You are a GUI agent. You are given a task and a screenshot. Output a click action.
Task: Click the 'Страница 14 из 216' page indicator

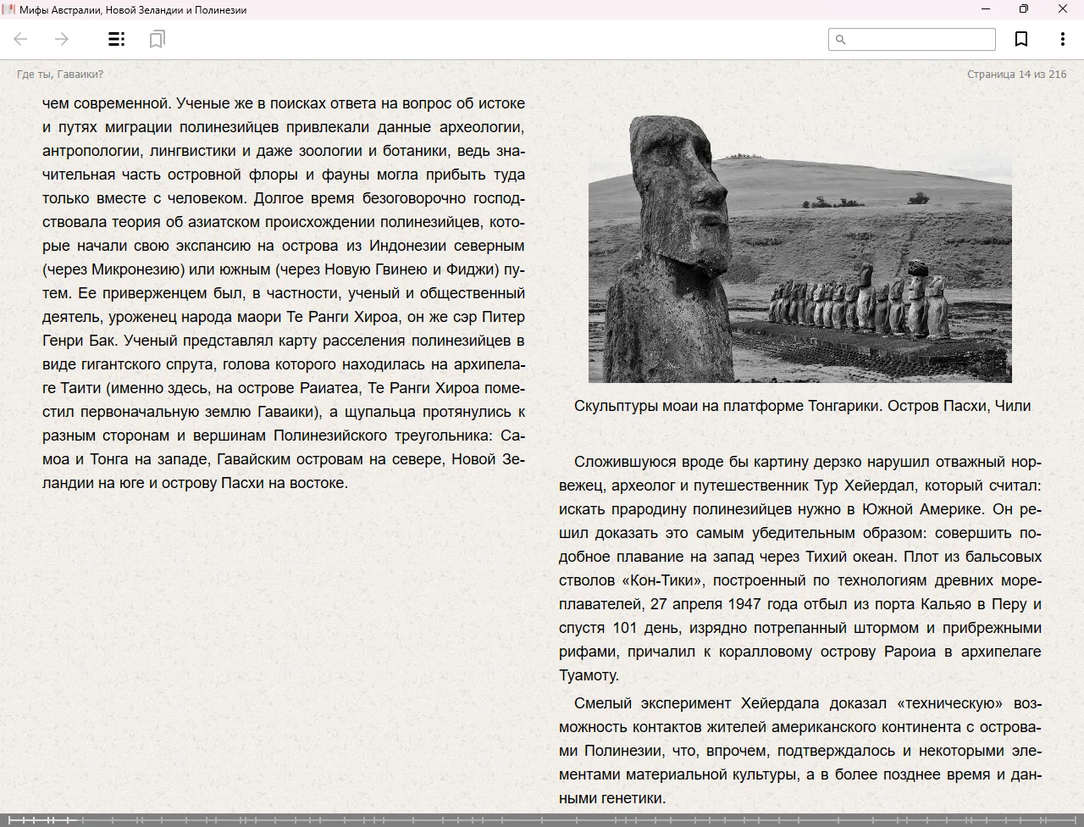click(x=1016, y=75)
